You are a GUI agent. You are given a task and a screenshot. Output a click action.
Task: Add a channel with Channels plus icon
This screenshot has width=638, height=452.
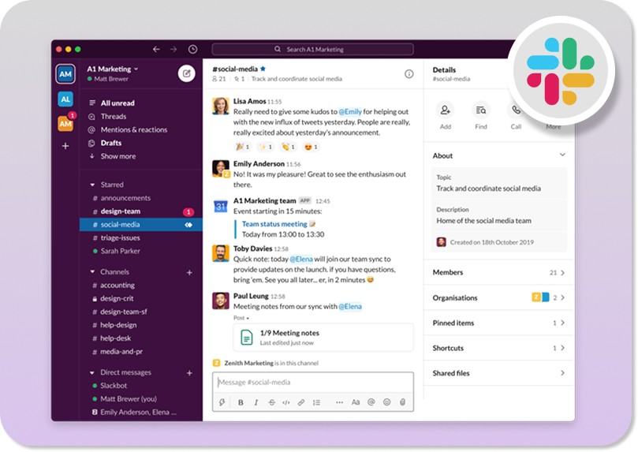(x=189, y=272)
